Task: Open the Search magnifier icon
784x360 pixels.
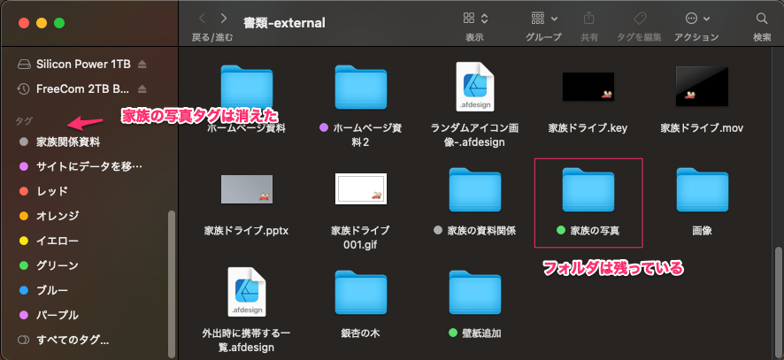Action: pyautogui.click(x=761, y=19)
